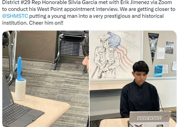Click the laptop touchpad in the left photo
Screen dimensions: 177x127
point(27,119)
